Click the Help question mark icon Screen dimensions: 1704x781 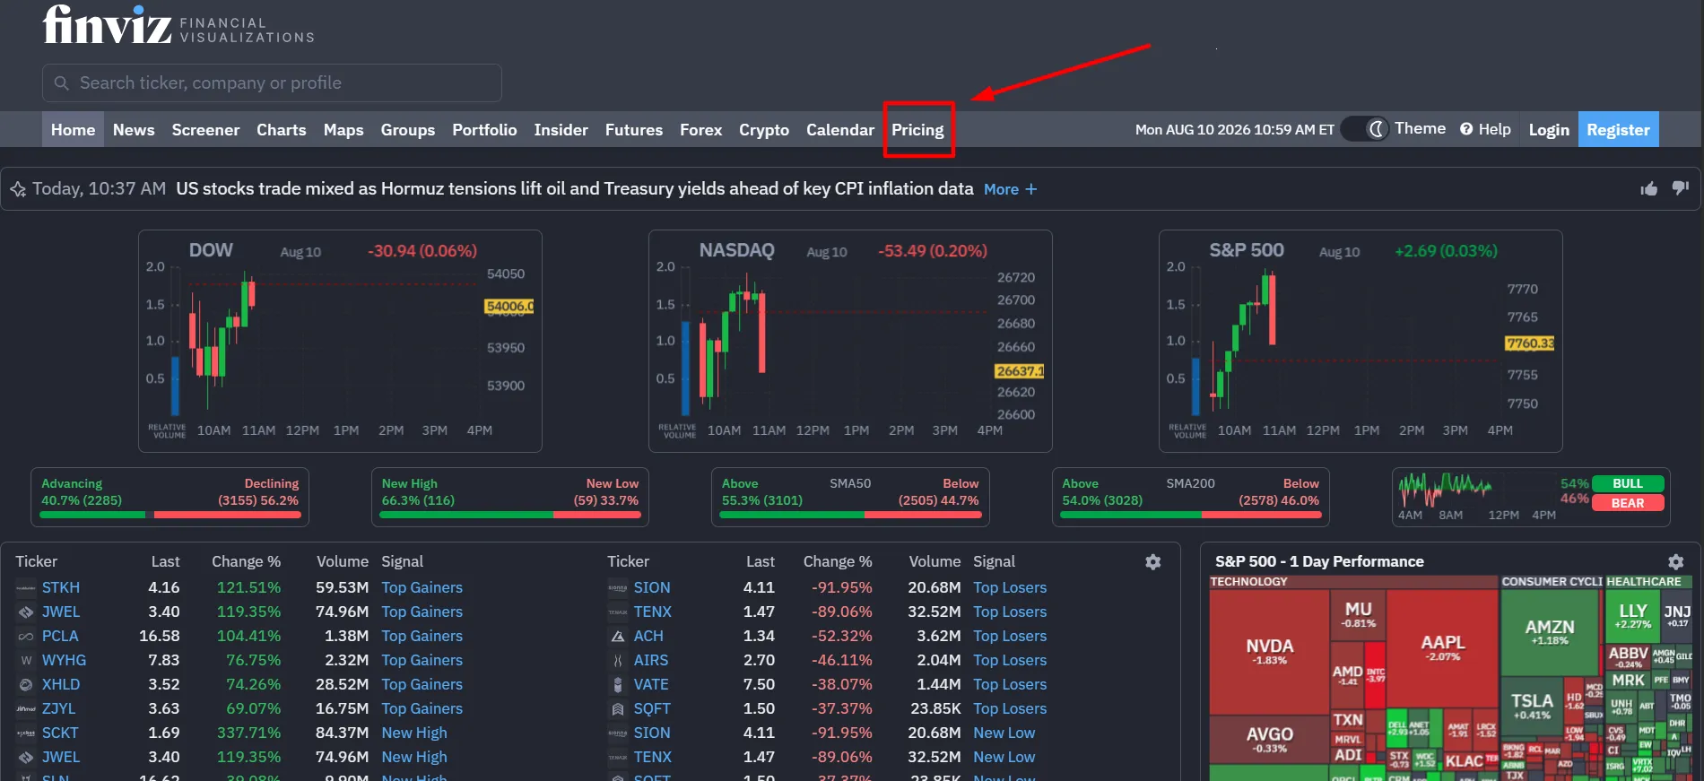[1466, 129]
